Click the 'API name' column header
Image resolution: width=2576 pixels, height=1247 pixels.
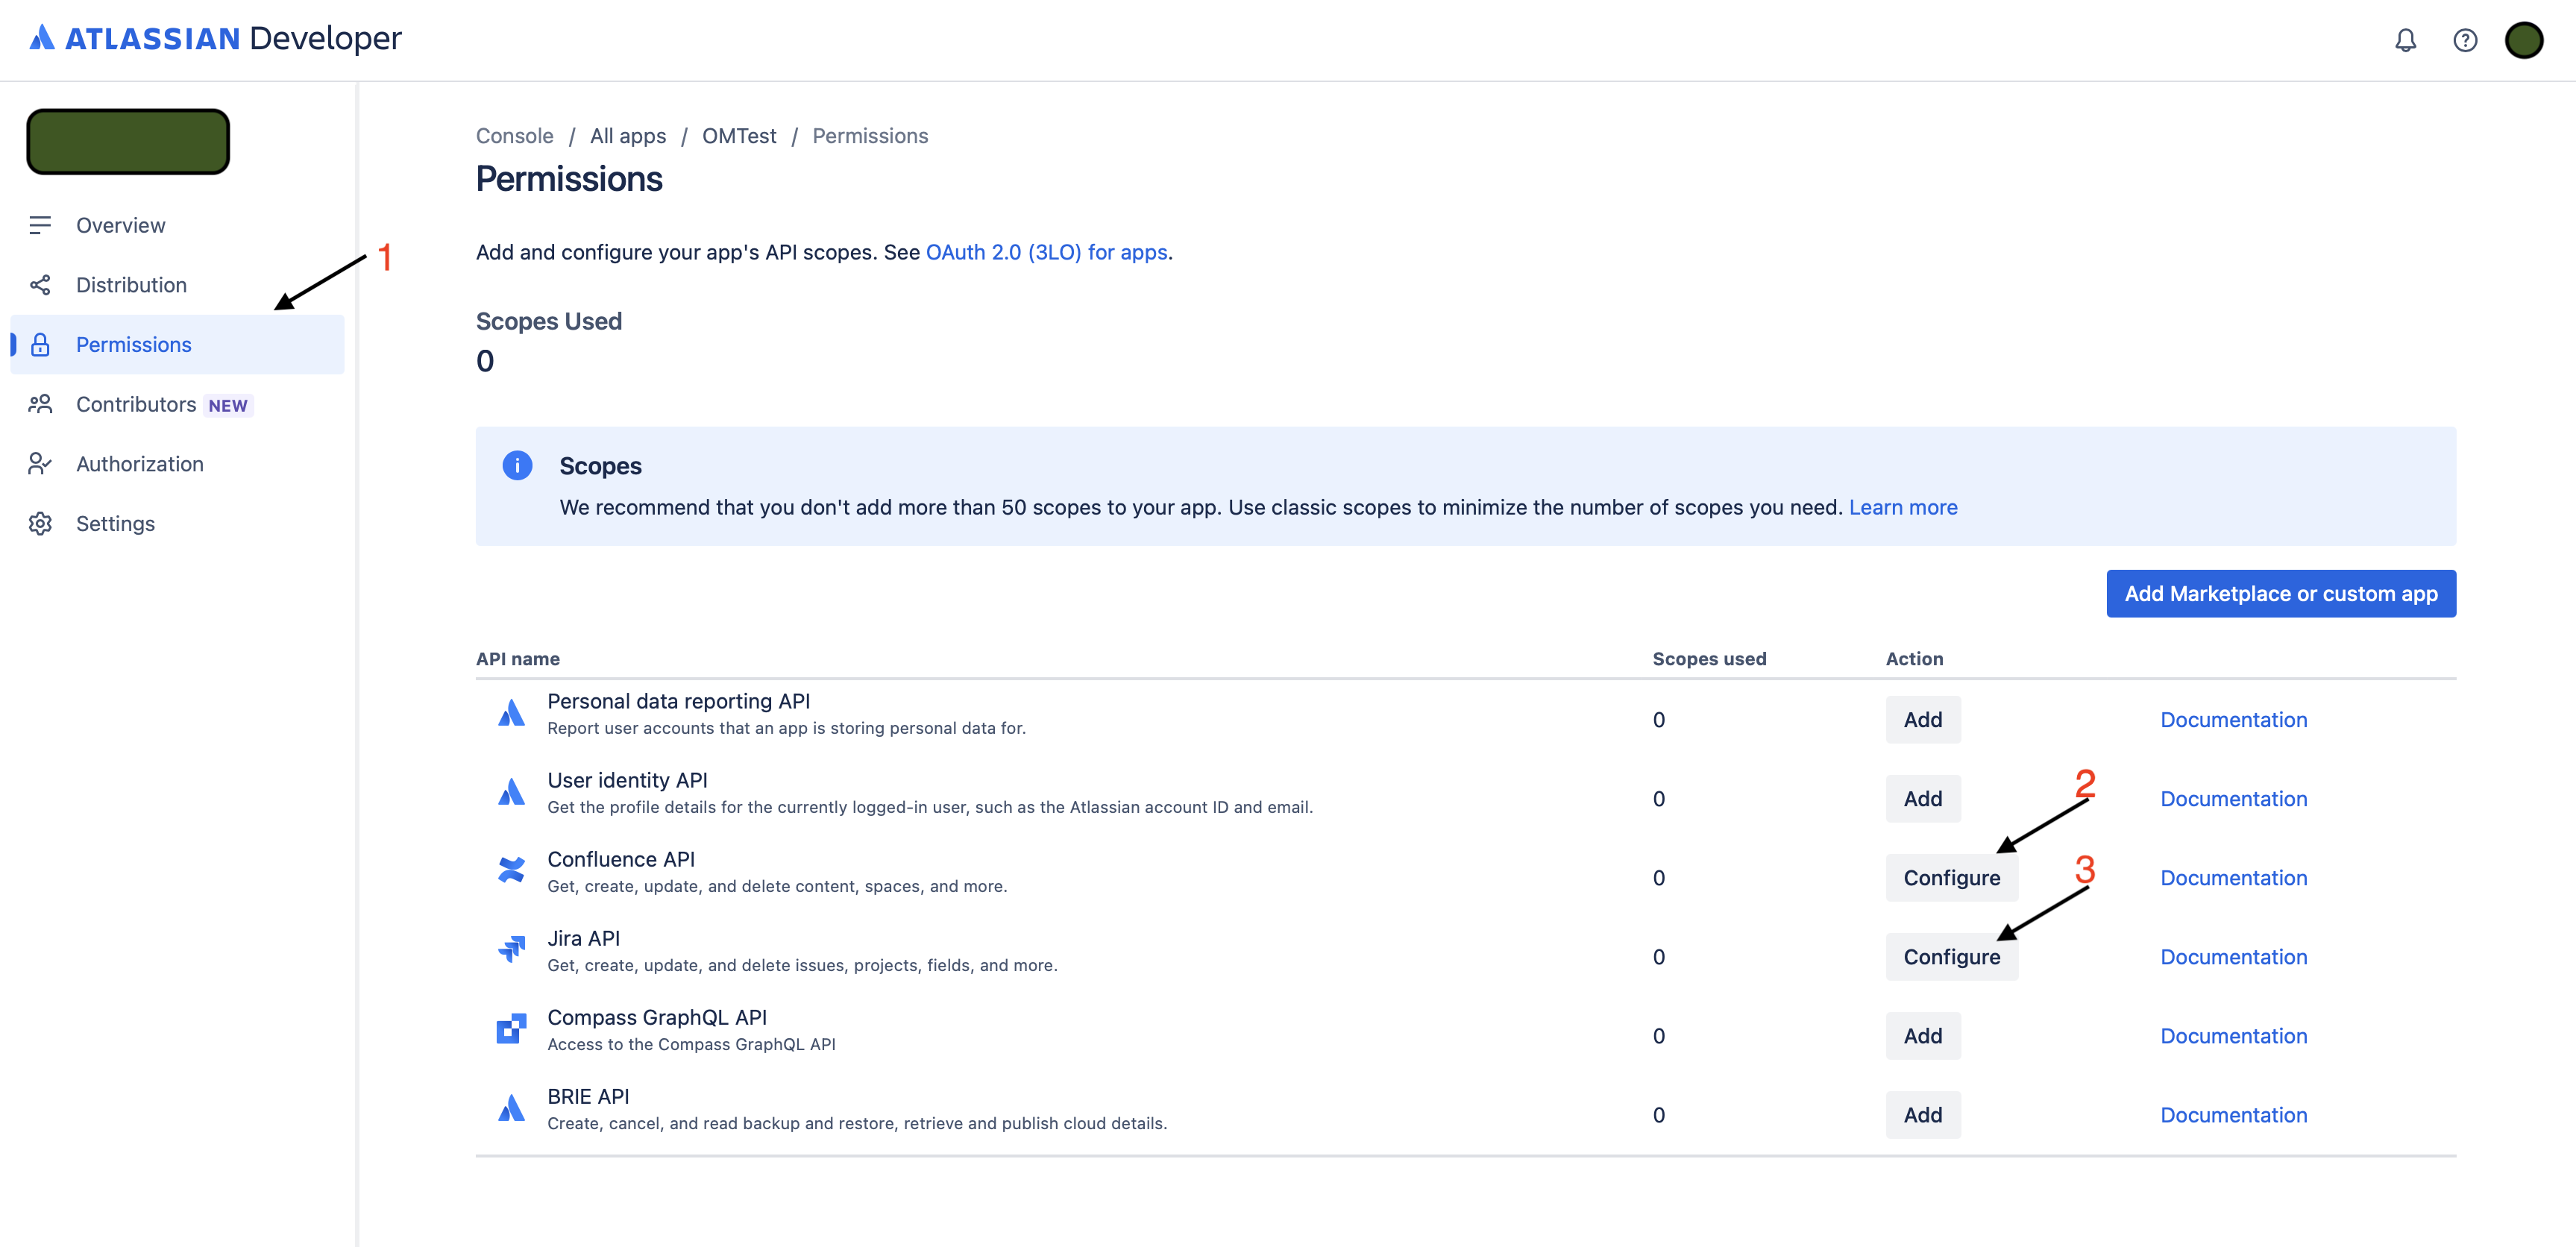click(518, 659)
